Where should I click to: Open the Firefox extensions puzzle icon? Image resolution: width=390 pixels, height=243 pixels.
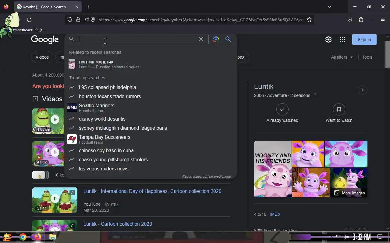pyautogui.click(x=361, y=20)
